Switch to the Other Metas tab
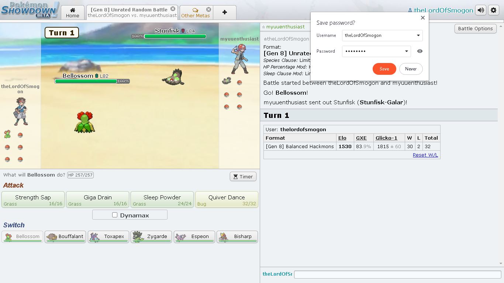This screenshot has height=283, width=504. (196, 13)
